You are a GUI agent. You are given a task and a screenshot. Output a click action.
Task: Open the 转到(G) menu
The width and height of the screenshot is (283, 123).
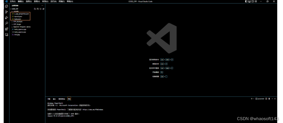[x=45, y=1]
